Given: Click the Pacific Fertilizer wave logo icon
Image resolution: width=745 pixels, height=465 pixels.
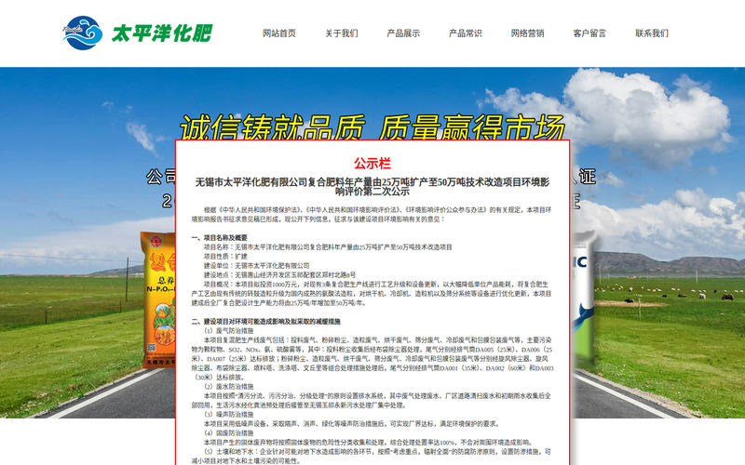Looking at the screenshot, I should [83, 33].
